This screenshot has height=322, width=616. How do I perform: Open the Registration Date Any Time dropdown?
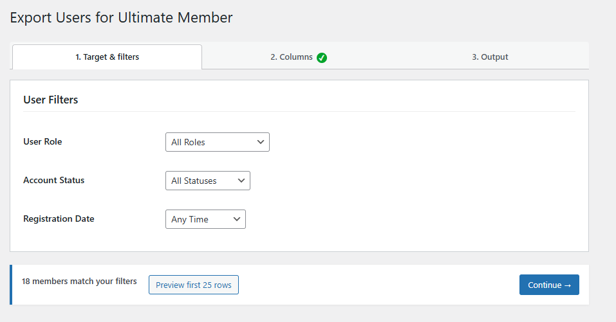(205, 219)
